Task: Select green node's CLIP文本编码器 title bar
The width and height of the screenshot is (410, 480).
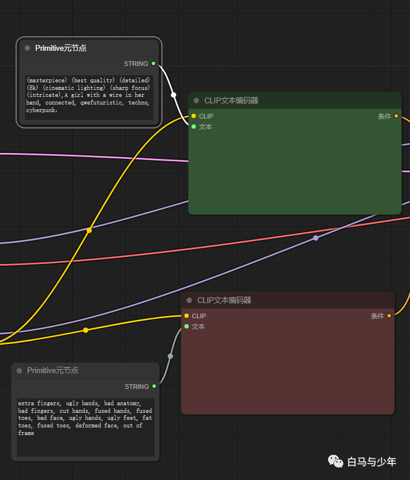Action: (292, 100)
